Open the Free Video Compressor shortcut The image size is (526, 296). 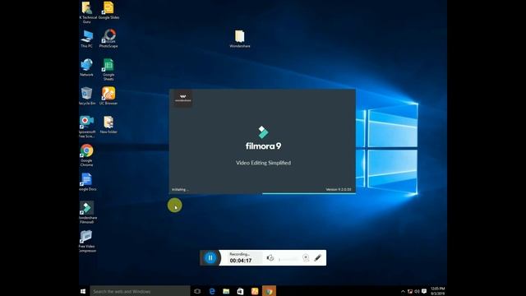click(87, 241)
